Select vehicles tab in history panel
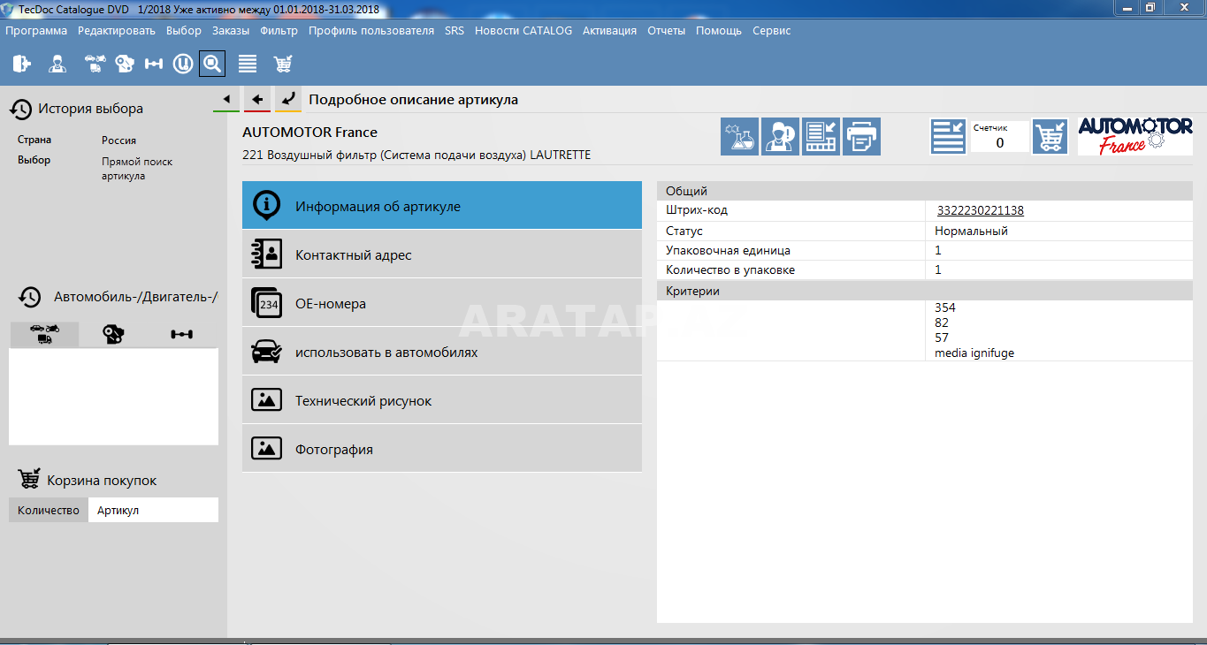 click(44, 334)
